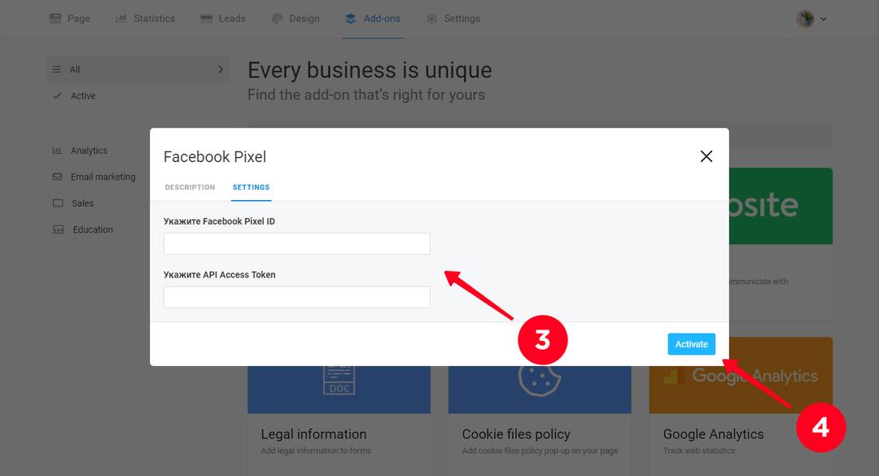
Task: Click the Facebook Pixel dialog title
Action: tap(215, 157)
